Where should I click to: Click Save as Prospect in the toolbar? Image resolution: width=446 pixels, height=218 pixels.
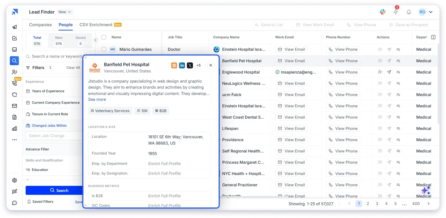409,25
